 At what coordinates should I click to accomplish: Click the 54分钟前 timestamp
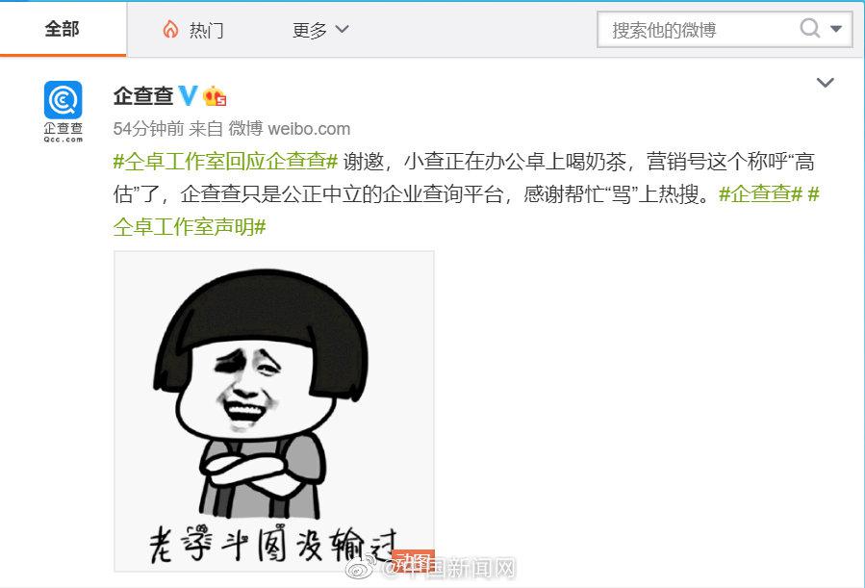pos(148,129)
